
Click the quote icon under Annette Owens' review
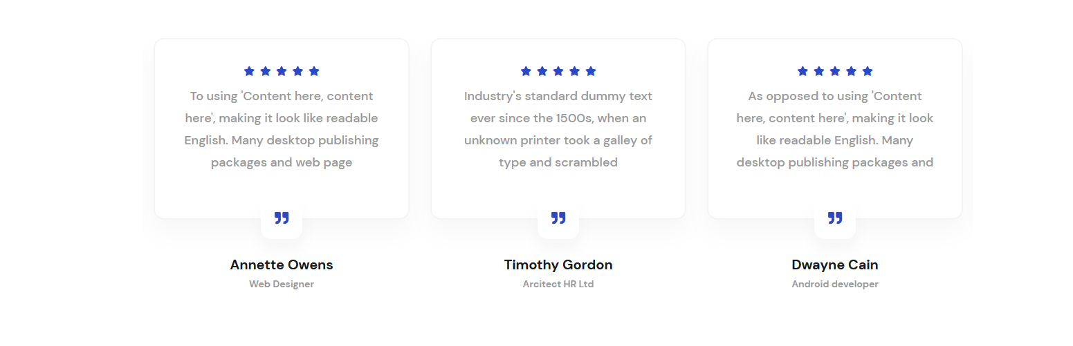point(282,218)
